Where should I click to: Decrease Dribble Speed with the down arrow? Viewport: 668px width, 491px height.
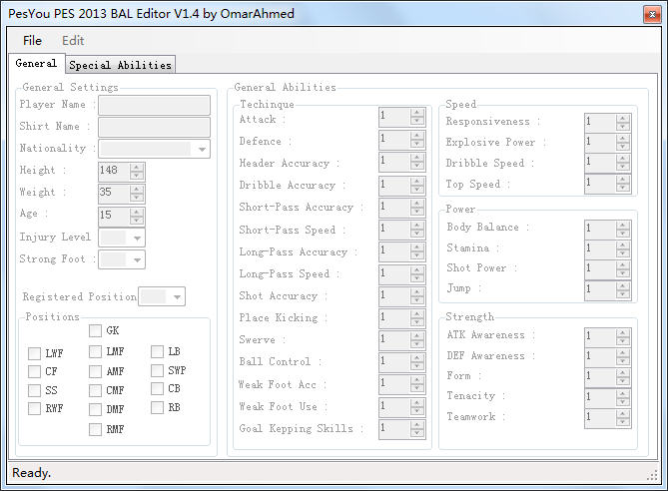[622, 167]
